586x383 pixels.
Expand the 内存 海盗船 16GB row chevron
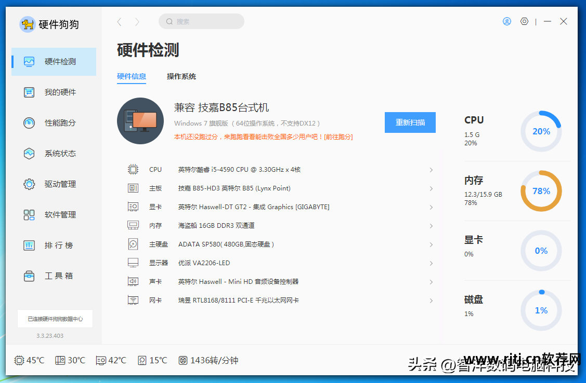(x=431, y=226)
